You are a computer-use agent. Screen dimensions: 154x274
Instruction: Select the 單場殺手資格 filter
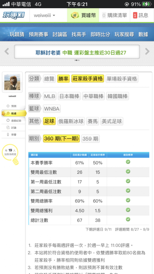point(122,79)
